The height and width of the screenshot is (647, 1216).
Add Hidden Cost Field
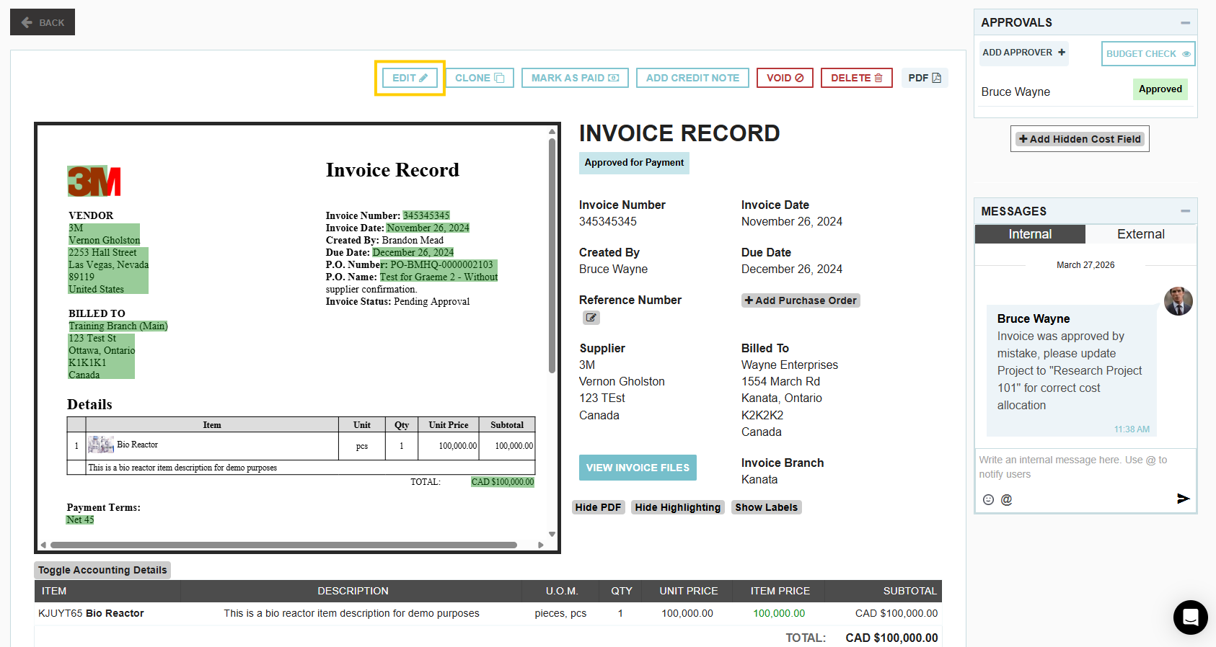[1080, 139]
